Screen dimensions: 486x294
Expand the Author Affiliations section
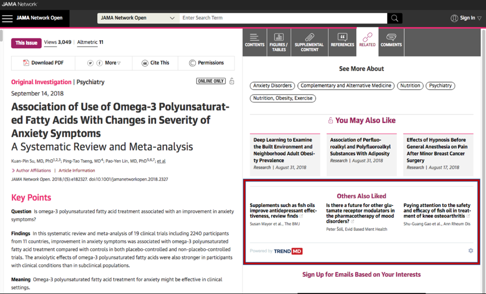coord(31,171)
